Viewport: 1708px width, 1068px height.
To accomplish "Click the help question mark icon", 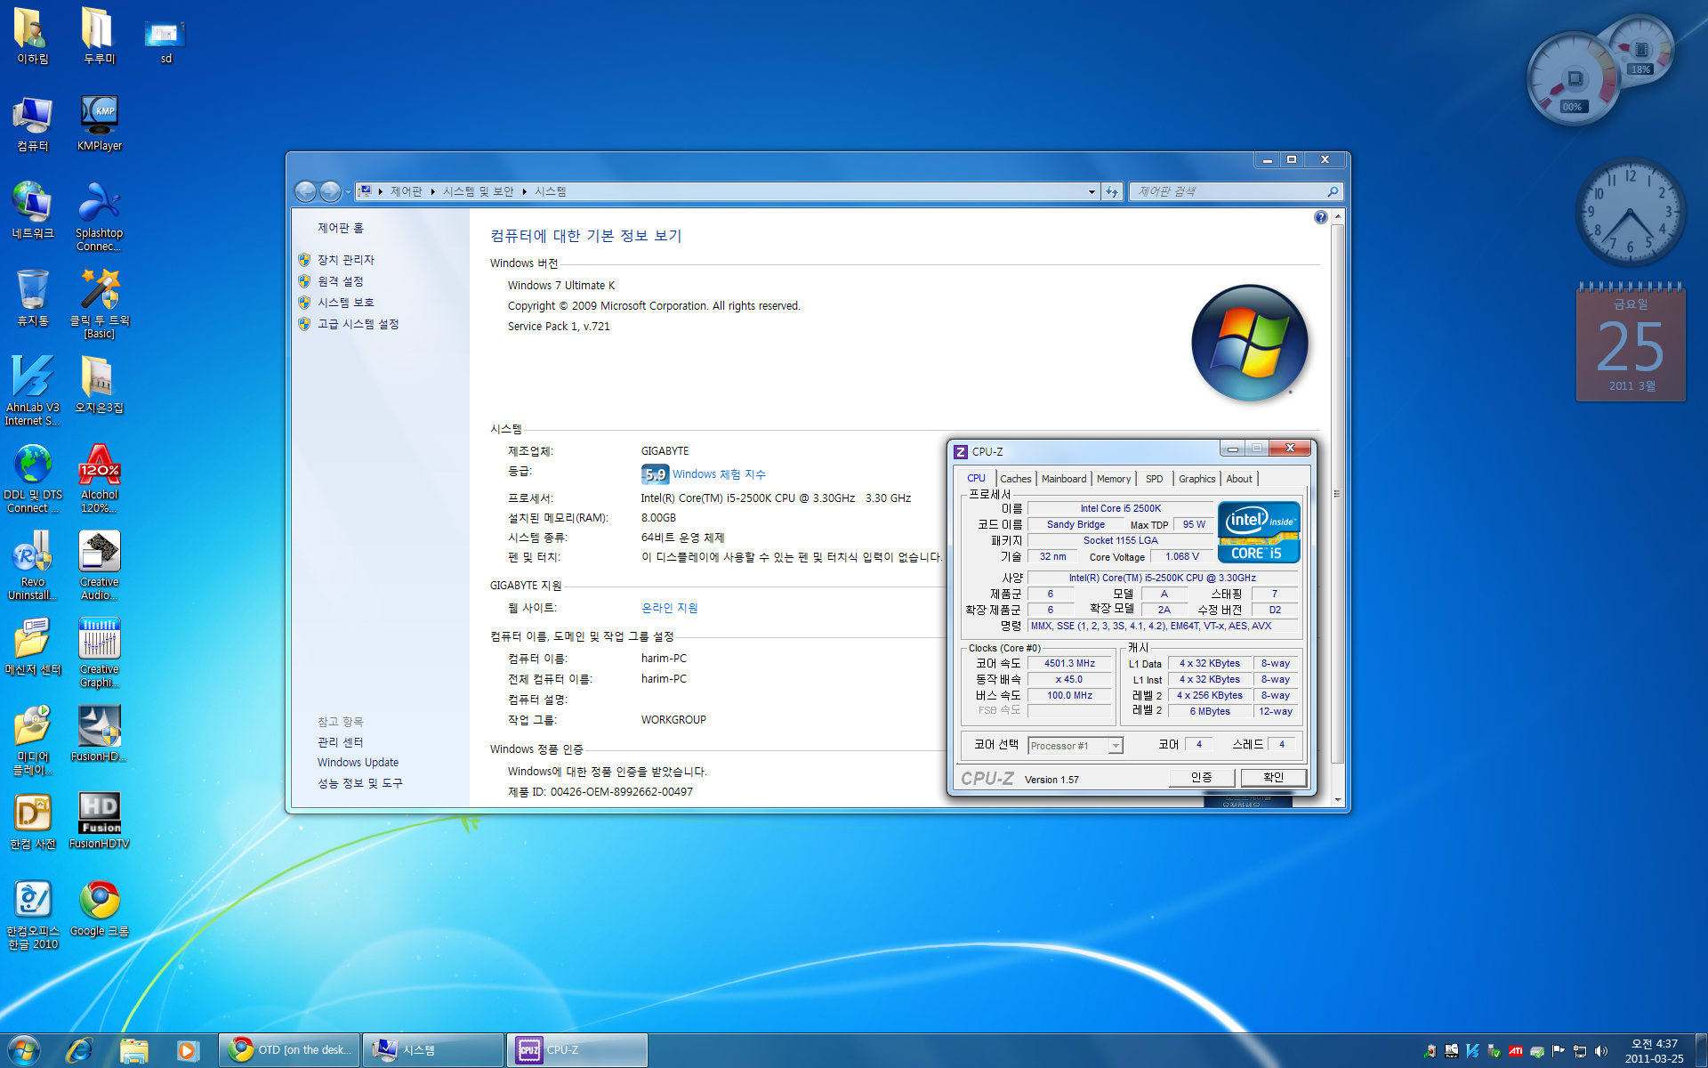I will coord(1320,217).
